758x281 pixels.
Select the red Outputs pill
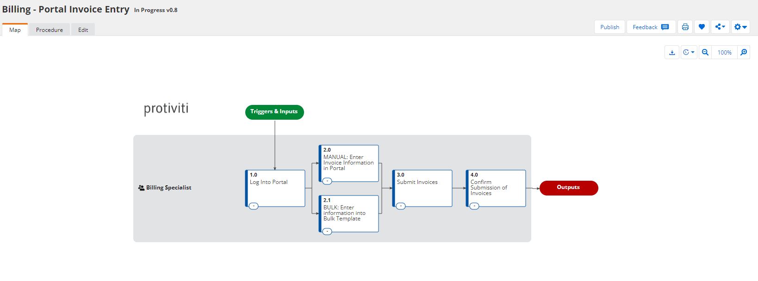(x=569, y=188)
